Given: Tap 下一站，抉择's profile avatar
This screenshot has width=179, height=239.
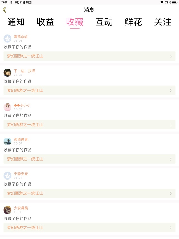Looking at the screenshot, I should tap(8, 73).
